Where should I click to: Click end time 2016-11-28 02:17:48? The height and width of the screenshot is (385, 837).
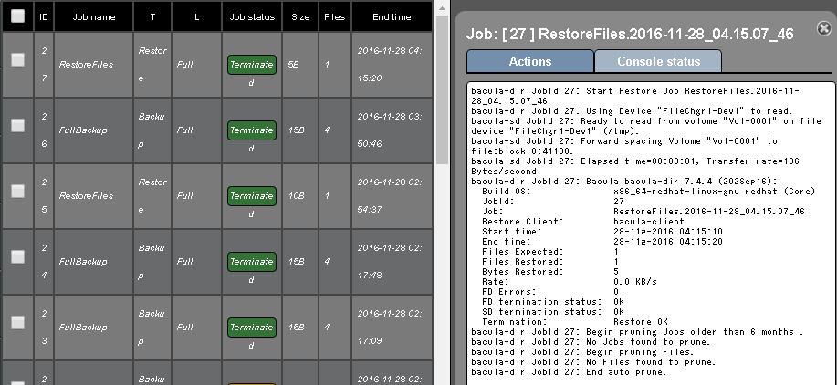tap(390, 261)
